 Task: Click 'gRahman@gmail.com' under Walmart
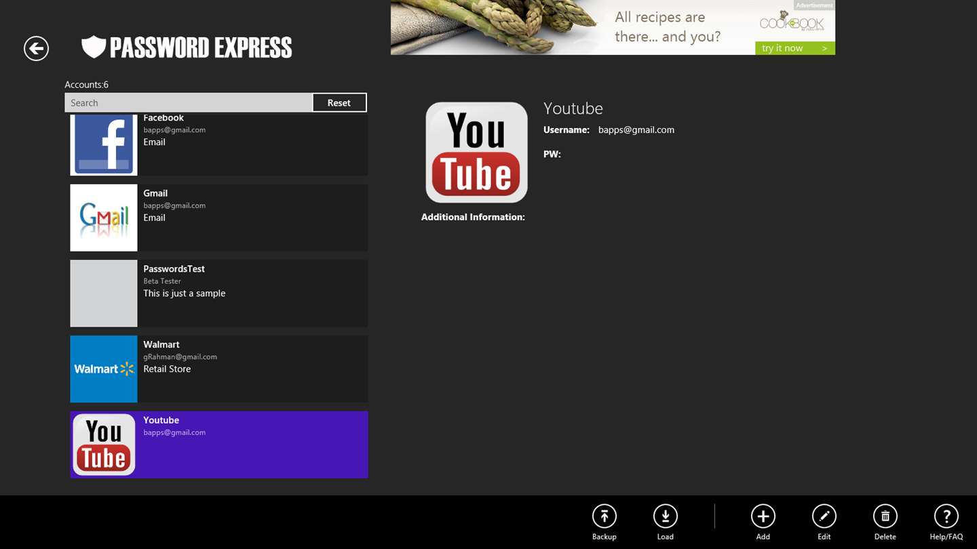tap(180, 357)
